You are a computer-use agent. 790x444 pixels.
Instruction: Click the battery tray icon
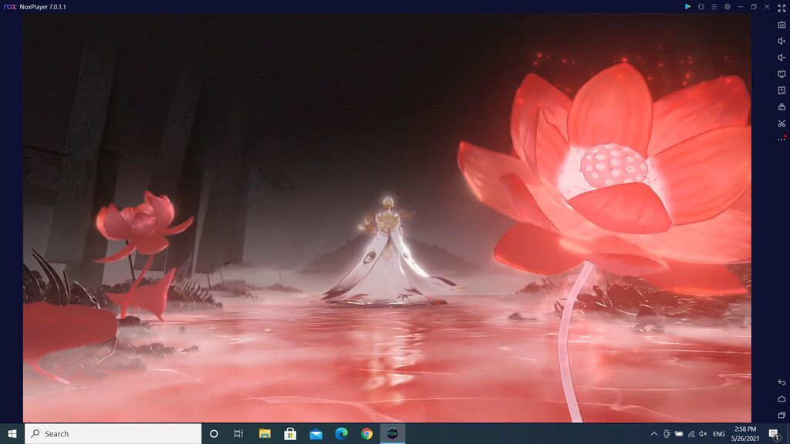tap(679, 433)
